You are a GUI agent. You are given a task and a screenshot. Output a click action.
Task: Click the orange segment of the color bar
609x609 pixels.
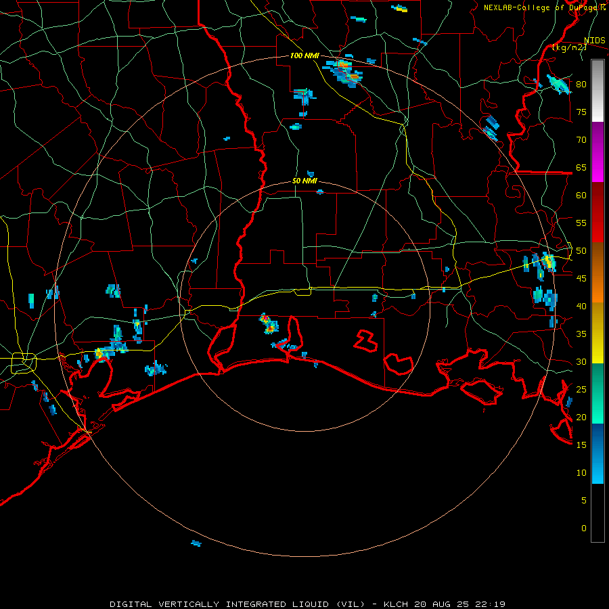coord(597,288)
